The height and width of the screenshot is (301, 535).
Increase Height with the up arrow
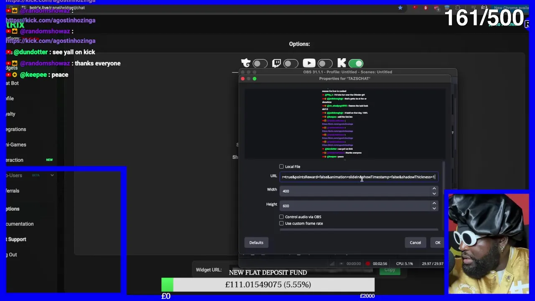(434, 203)
